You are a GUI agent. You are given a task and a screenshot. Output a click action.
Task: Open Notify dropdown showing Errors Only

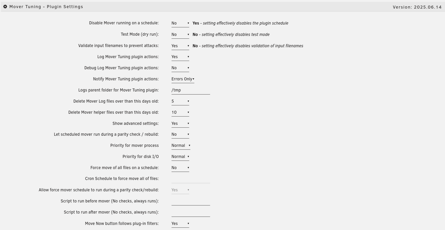pyautogui.click(x=183, y=79)
